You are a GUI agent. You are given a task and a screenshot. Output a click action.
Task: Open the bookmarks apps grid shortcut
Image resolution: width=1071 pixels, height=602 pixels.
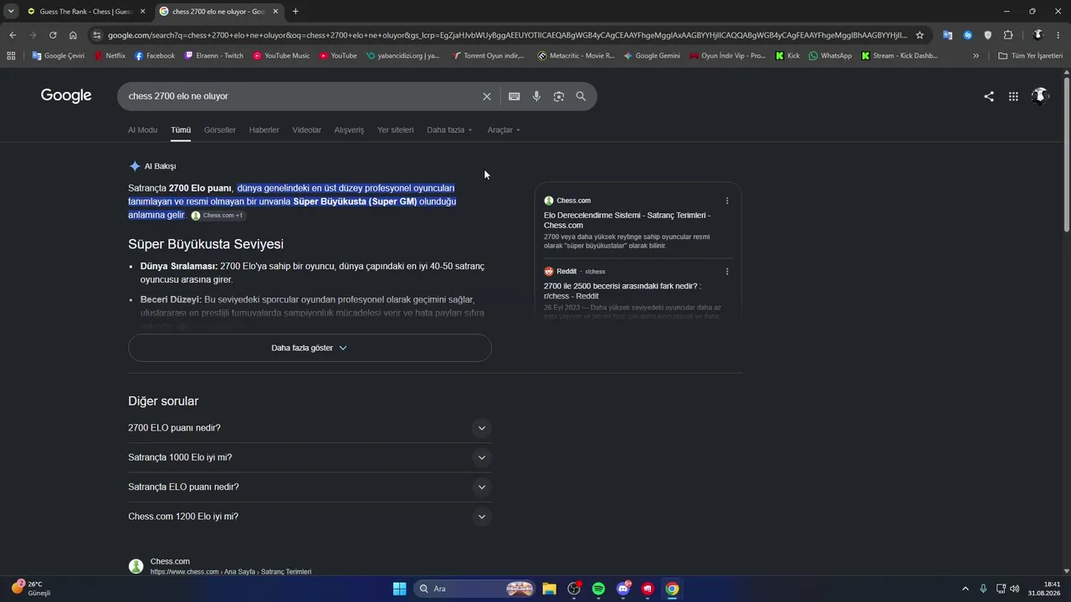pos(11,56)
